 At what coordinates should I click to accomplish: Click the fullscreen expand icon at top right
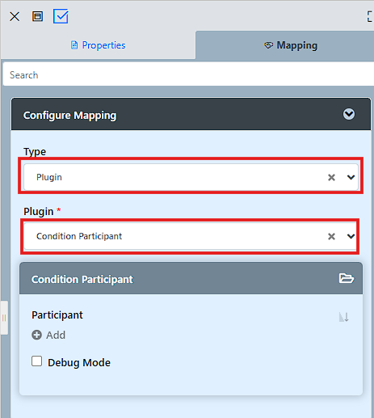tap(370, 17)
